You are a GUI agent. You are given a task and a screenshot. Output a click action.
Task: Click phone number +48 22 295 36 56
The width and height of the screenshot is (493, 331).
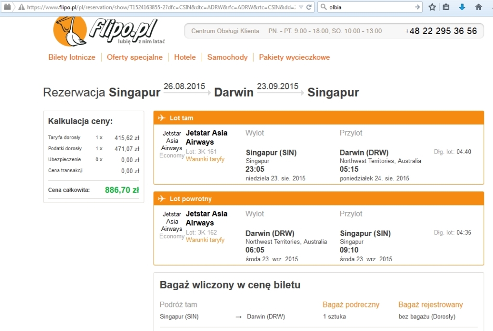(x=441, y=31)
